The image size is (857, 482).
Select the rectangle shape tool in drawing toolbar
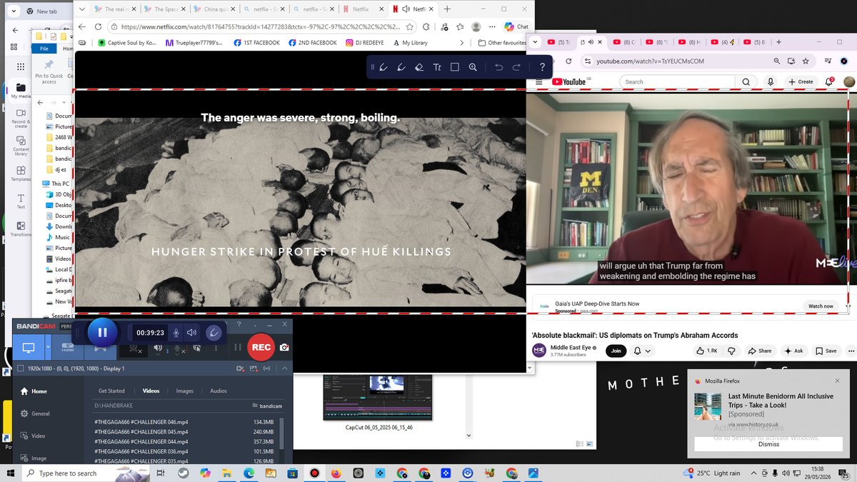[455, 67]
